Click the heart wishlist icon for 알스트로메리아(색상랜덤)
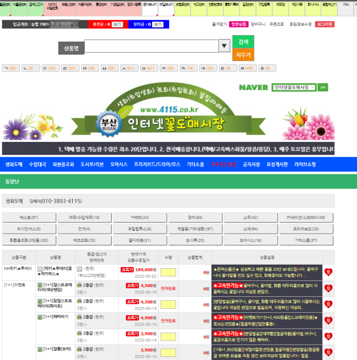Image resolution: width=357 pixels, height=360 pixels. [328, 288]
